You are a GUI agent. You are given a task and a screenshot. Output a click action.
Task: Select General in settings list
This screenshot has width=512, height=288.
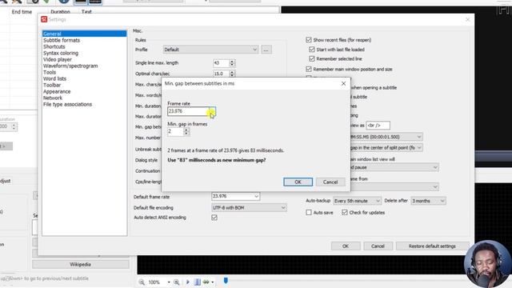(x=84, y=34)
